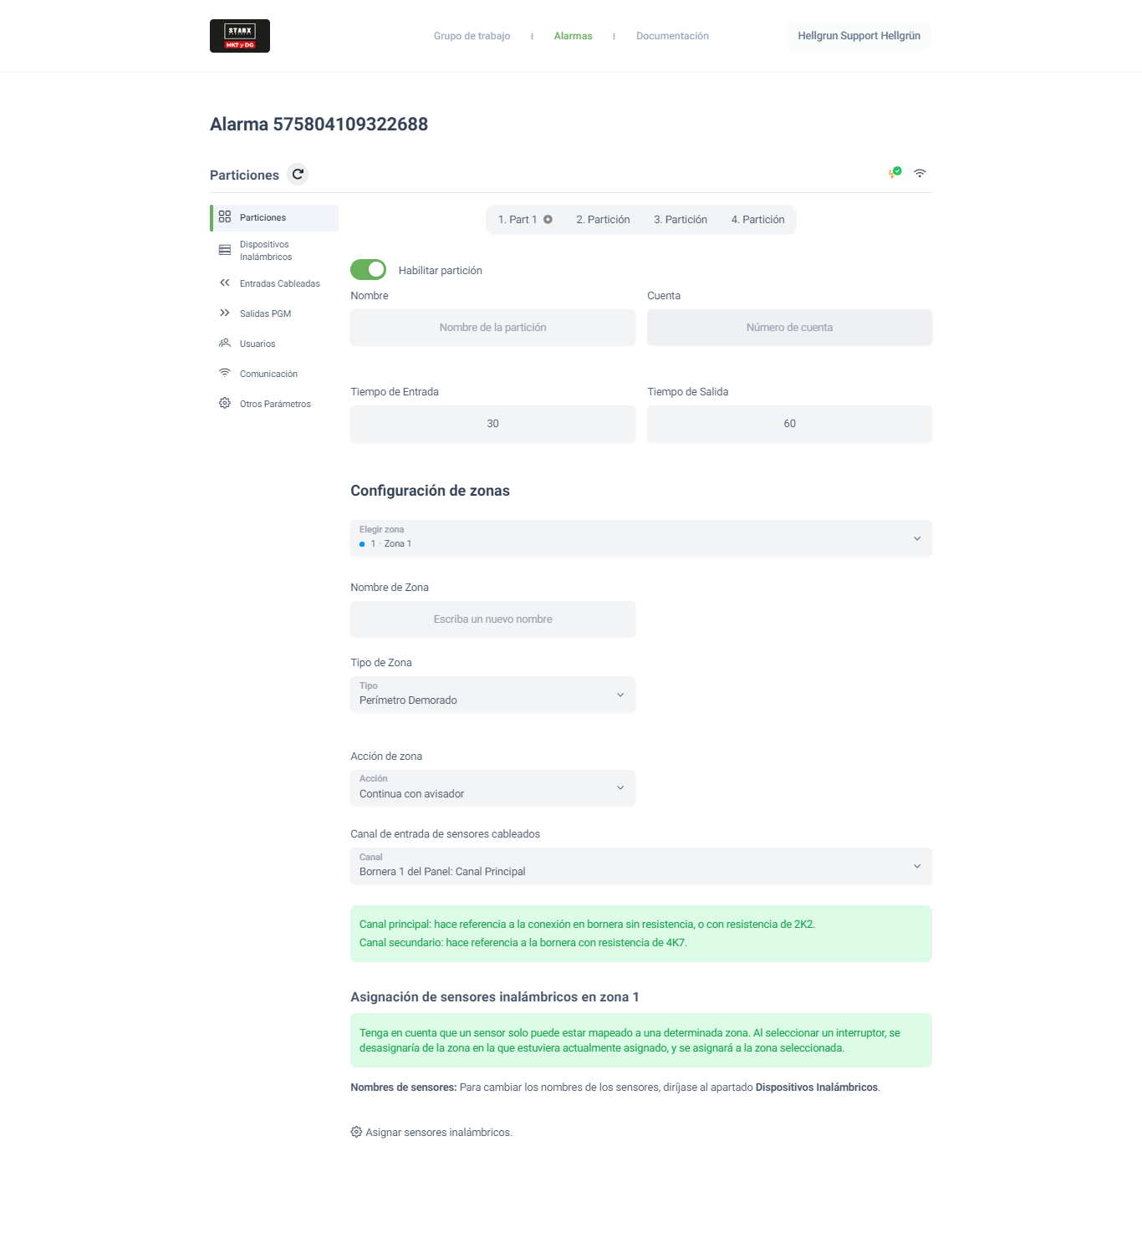Open the Hellgrun Support Hellgrün account button
1142x1248 pixels.
pyautogui.click(x=859, y=36)
